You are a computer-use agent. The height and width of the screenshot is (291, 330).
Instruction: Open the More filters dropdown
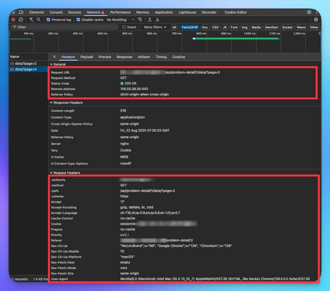click(x=155, y=27)
